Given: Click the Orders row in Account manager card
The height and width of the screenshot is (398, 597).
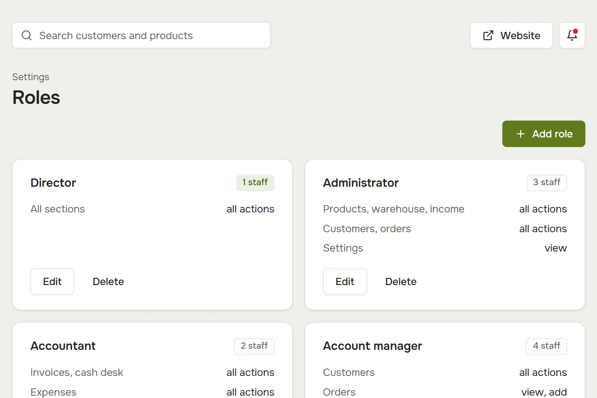Looking at the screenshot, I should [x=445, y=392].
